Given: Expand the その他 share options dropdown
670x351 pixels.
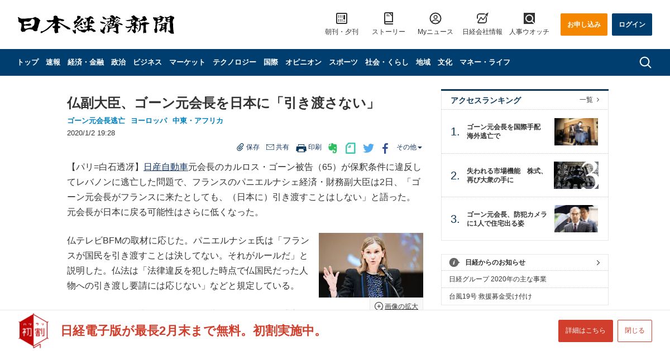Looking at the screenshot, I should click(x=409, y=147).
